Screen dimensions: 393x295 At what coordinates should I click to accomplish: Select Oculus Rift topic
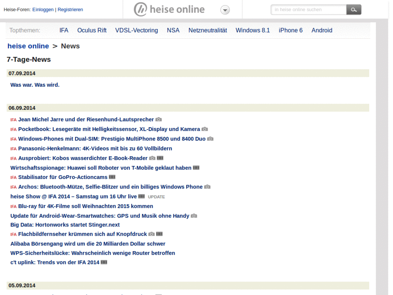pos(92,30)
